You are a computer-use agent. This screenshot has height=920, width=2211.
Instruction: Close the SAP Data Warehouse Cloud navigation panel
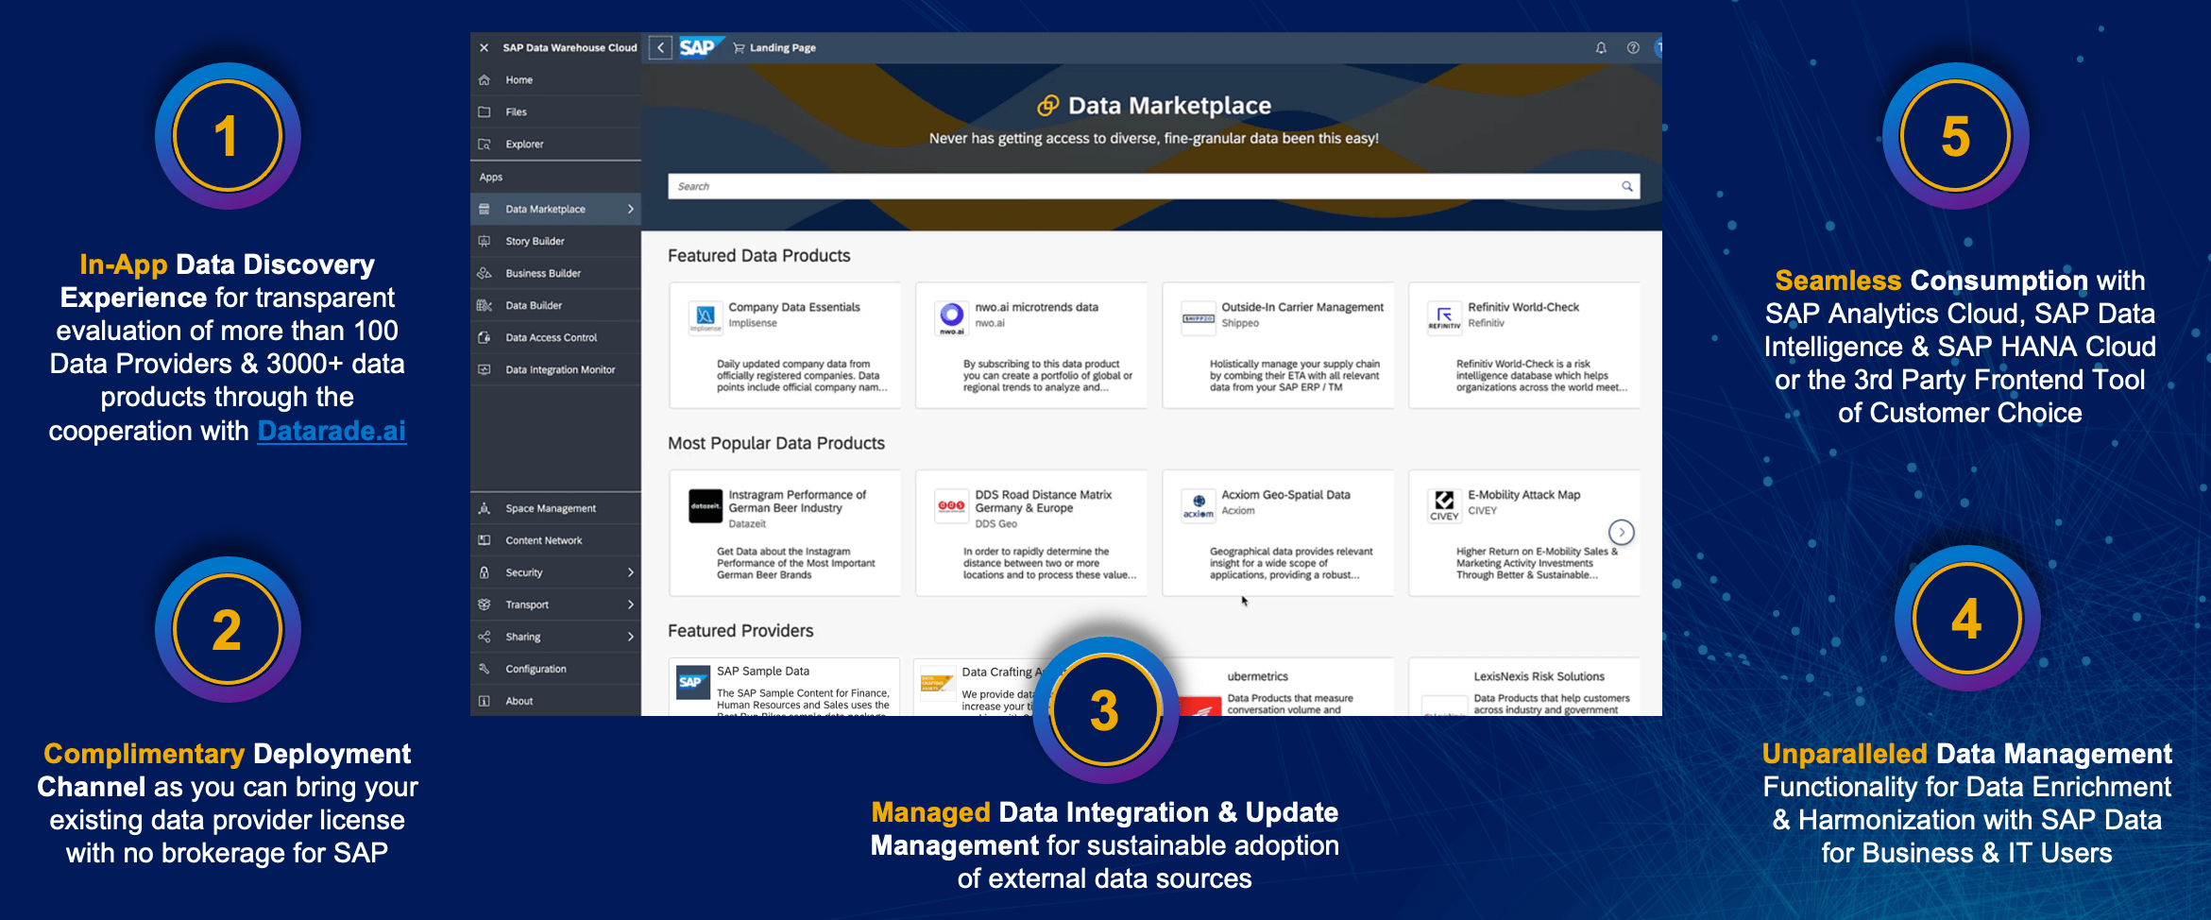484,48
